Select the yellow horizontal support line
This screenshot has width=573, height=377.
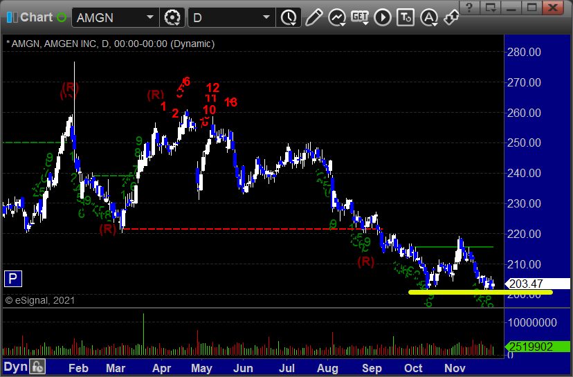[x=480, y=292]
